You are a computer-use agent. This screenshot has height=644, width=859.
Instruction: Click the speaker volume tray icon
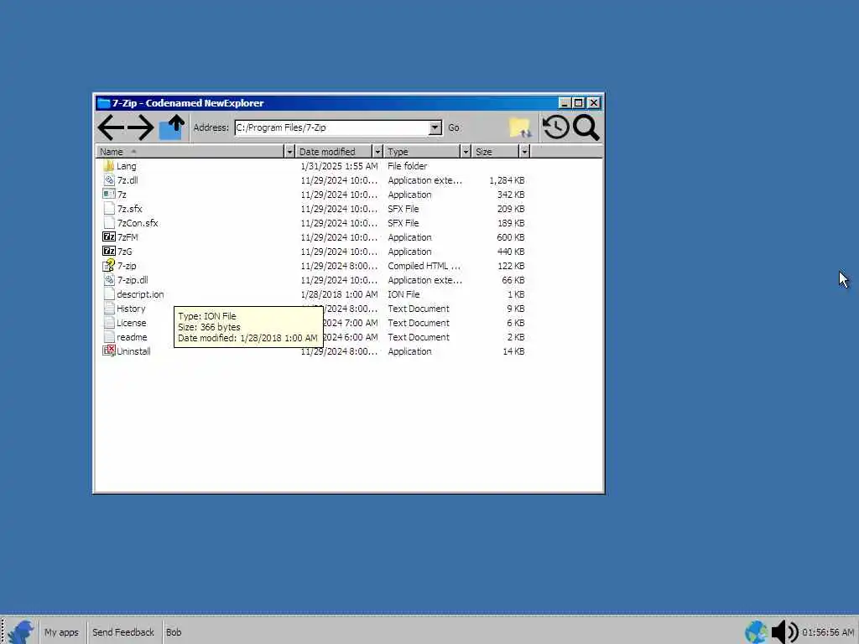(x=784, y=632)
